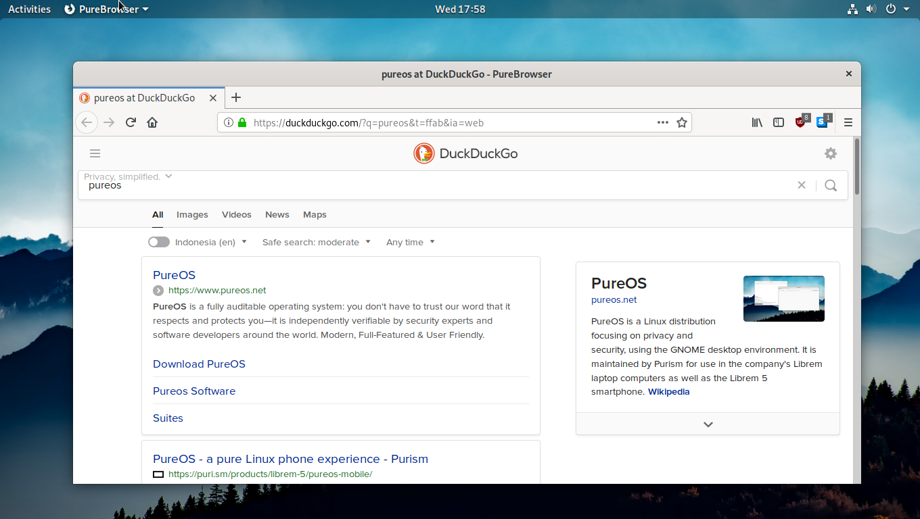The width and height of the screenshot is (920, 519).
Task: Click the browser Back arrow button
Action: tap(86, 122)
